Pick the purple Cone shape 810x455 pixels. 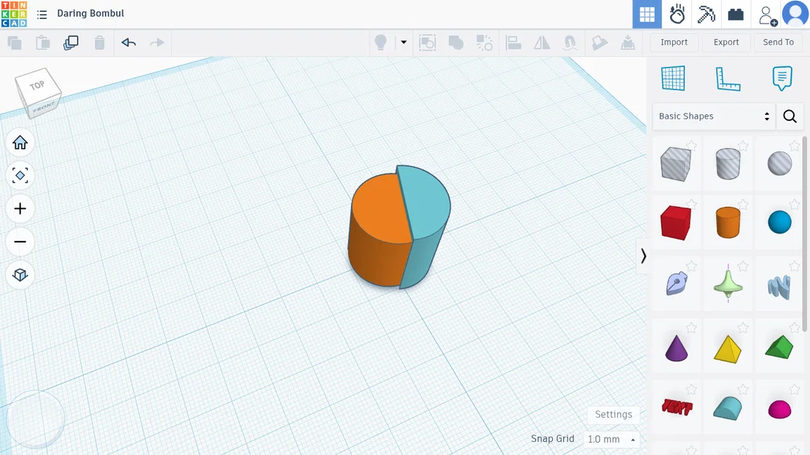coord(676,347)
